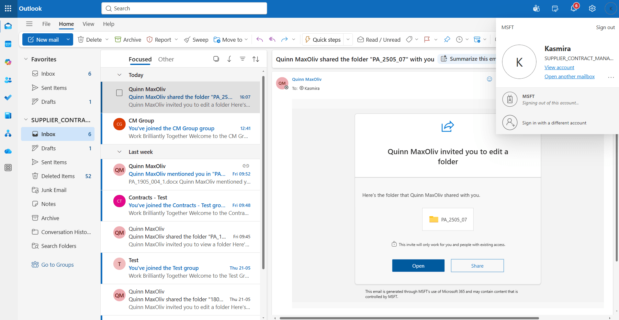The height and width of the screenshot is (320, 619).
Task: Click the Flag message icon
Action: [x=427, y=39]
